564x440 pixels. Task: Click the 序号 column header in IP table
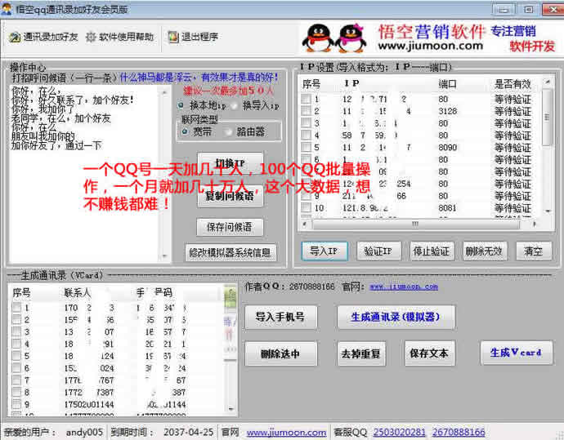click(311, 84)
